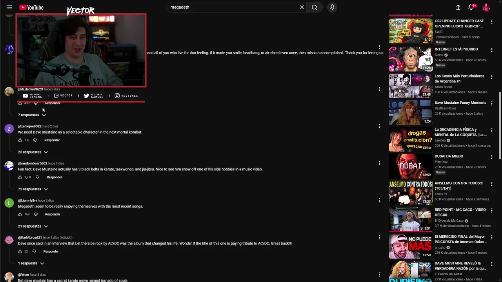502x282 pixels.
Task: Open options for Vrixe's comment
Action: (379, 275)
